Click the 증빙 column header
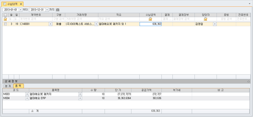253x117 pixels. point(227,15)
